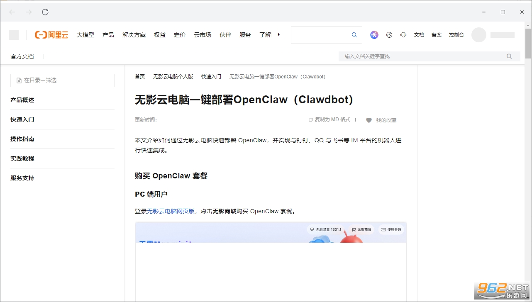Open 服务支持 in the sidebar
Image resolution: width=532 pixels, height=302 pixels.
point(22,178)
